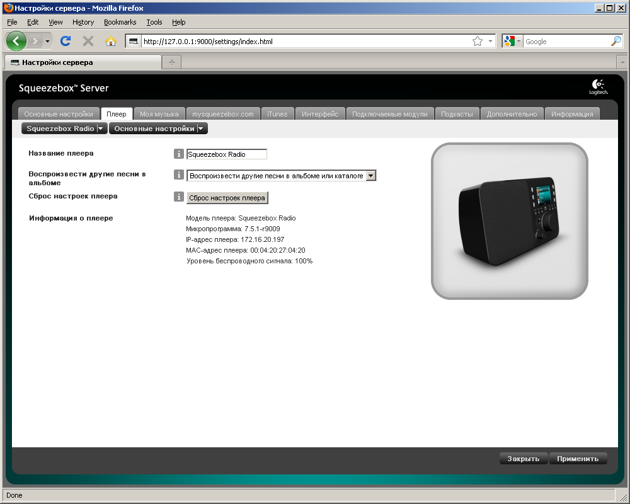Open the View menu
The width and height of the screenshot is (630, 504).
tap(55, 22)
